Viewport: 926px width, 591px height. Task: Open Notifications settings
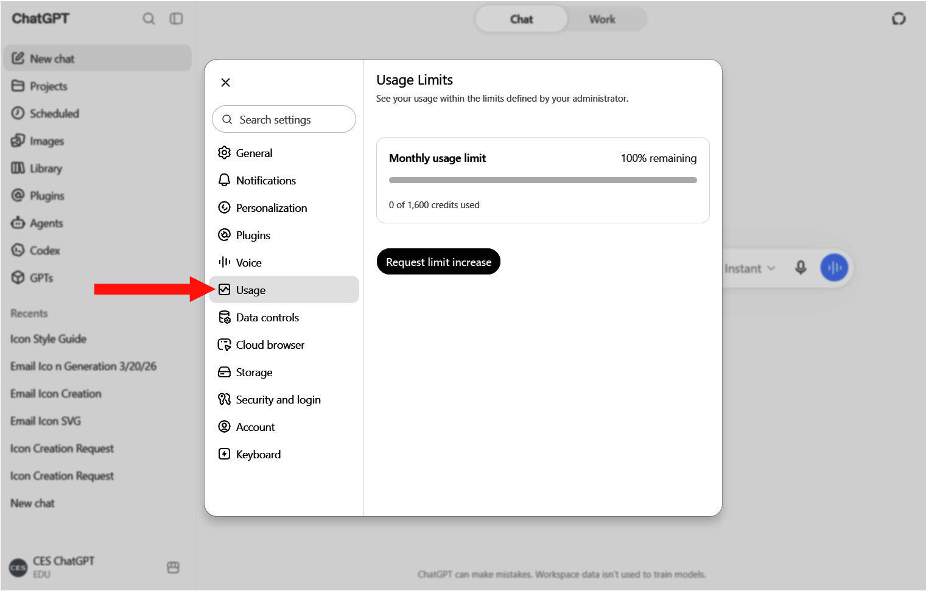click(284, 180)
